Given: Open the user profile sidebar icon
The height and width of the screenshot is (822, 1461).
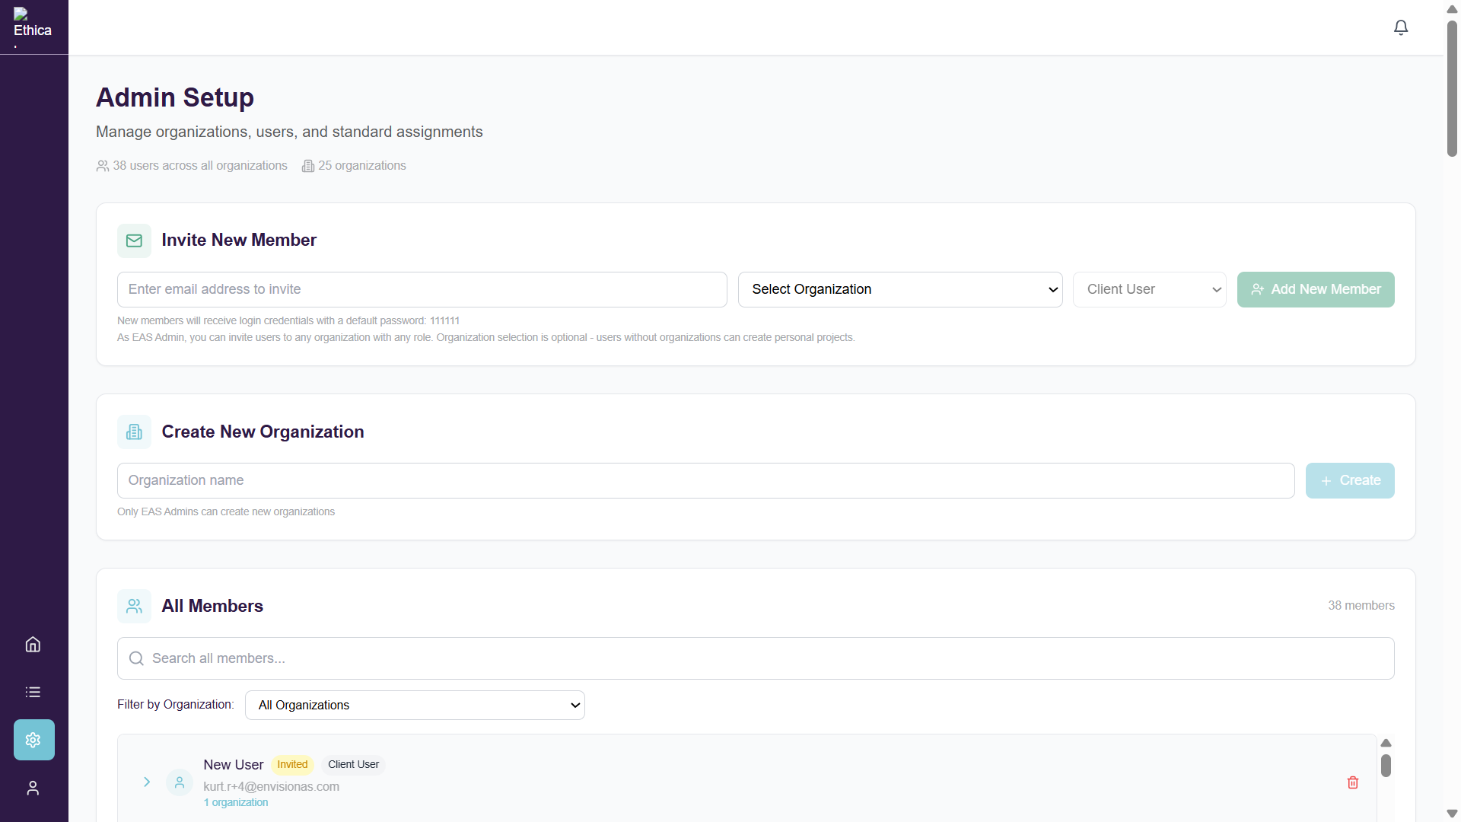Looking at the screenshot, I should click(33, 789).
